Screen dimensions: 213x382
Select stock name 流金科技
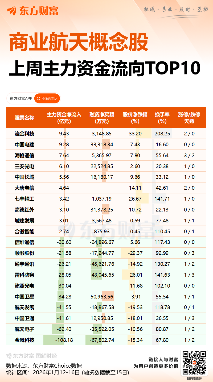pyautogui.click(x=24, y=134)
